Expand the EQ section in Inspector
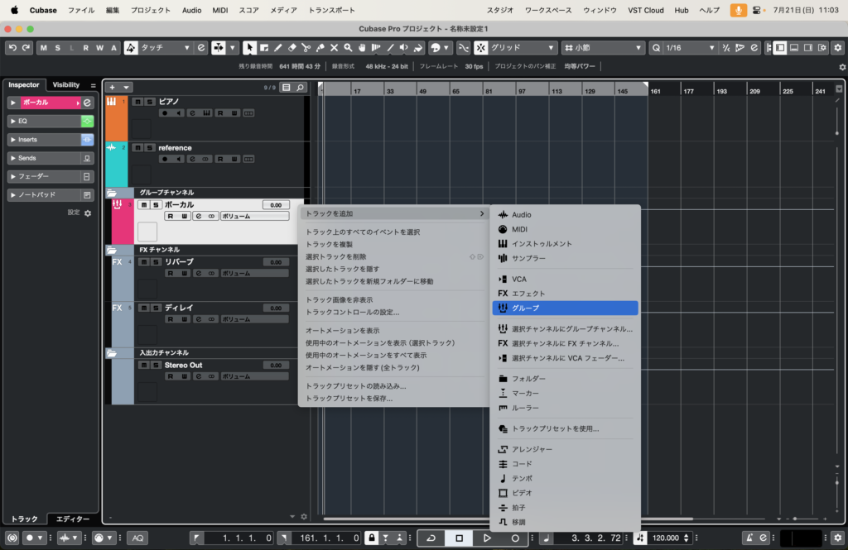The image size is (848, 550). click(13, 121)
